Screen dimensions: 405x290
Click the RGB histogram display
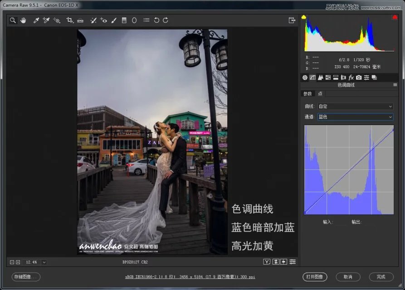click(349, 34)
